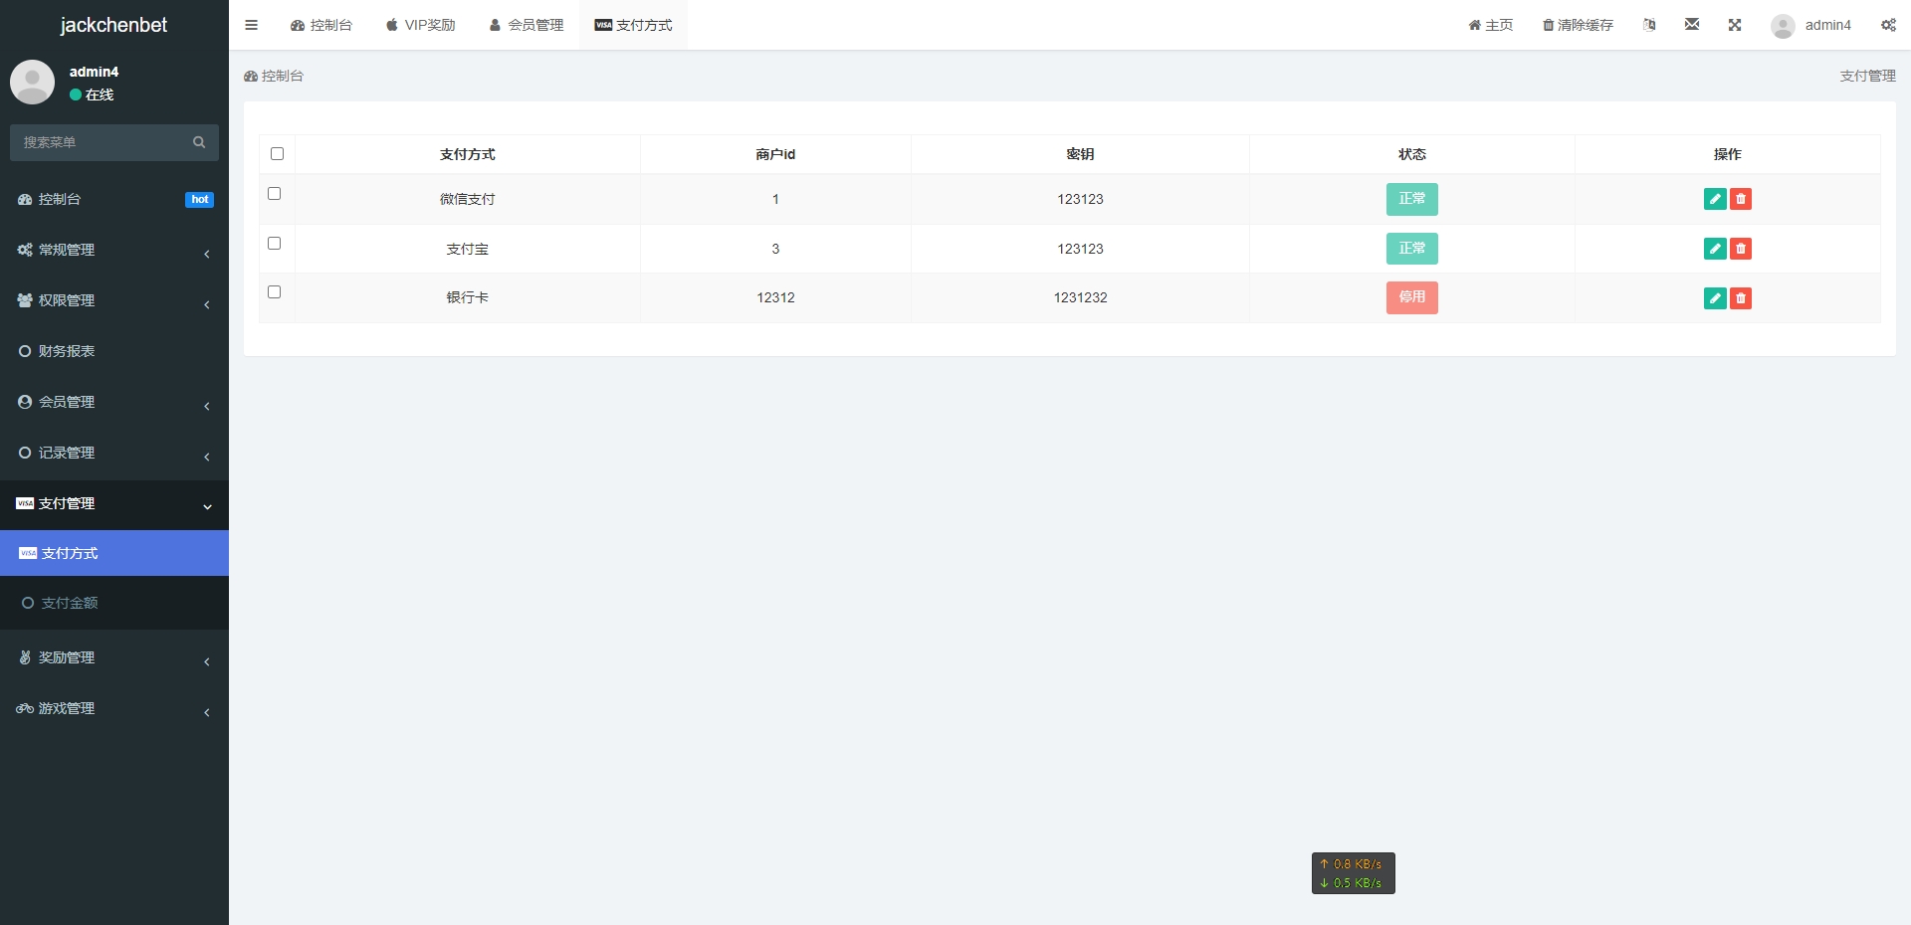This screenshot has width=1911, height=925.
Task: Delete the 支付宝 payment method row
Action: [1740, 249]
